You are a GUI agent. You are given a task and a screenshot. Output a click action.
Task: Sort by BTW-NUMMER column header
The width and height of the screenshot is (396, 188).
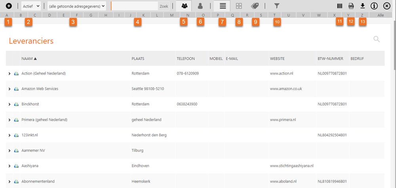pyautogui.click(x=330, y=58)
